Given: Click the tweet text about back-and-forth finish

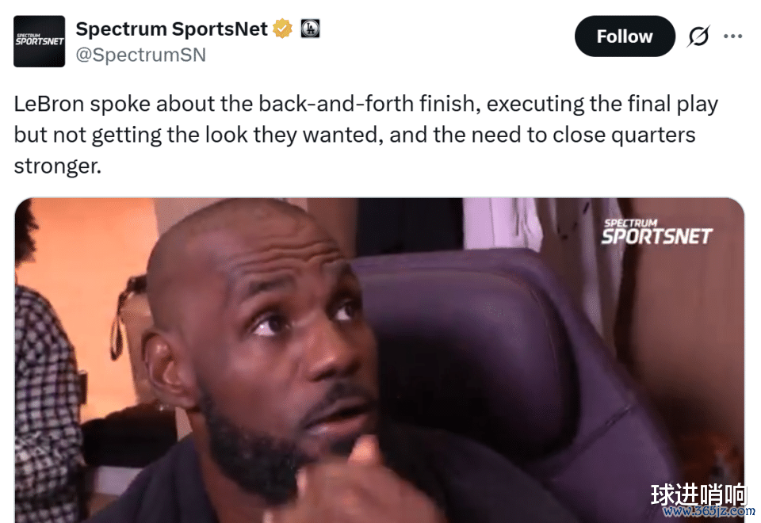Looking at the screenshot, I should click(366, 135).
